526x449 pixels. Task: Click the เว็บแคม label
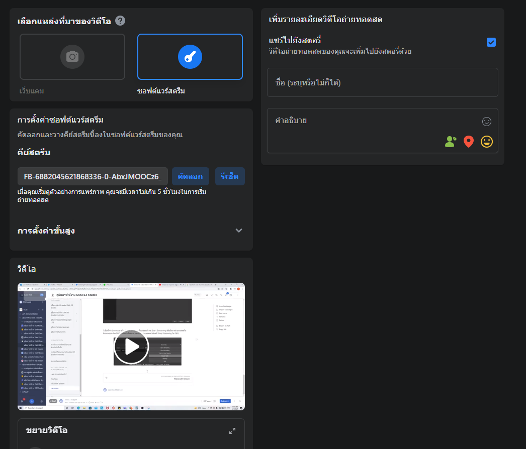coord(32,91)
